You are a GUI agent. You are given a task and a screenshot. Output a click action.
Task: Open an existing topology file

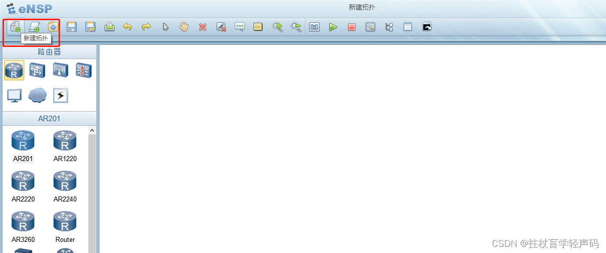pyautogui.click(x=53, y=27)
